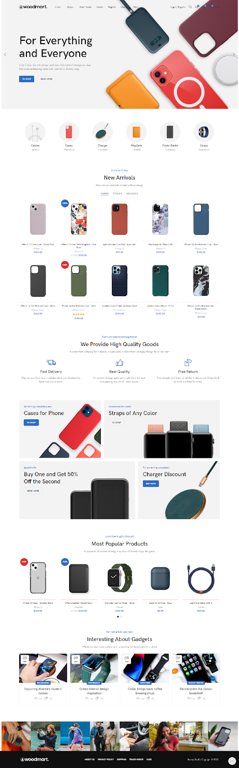The width and height of the screenshot is (239, 768).
Task: Select the Cables category circle icon
Action: (x=35, y=132)
